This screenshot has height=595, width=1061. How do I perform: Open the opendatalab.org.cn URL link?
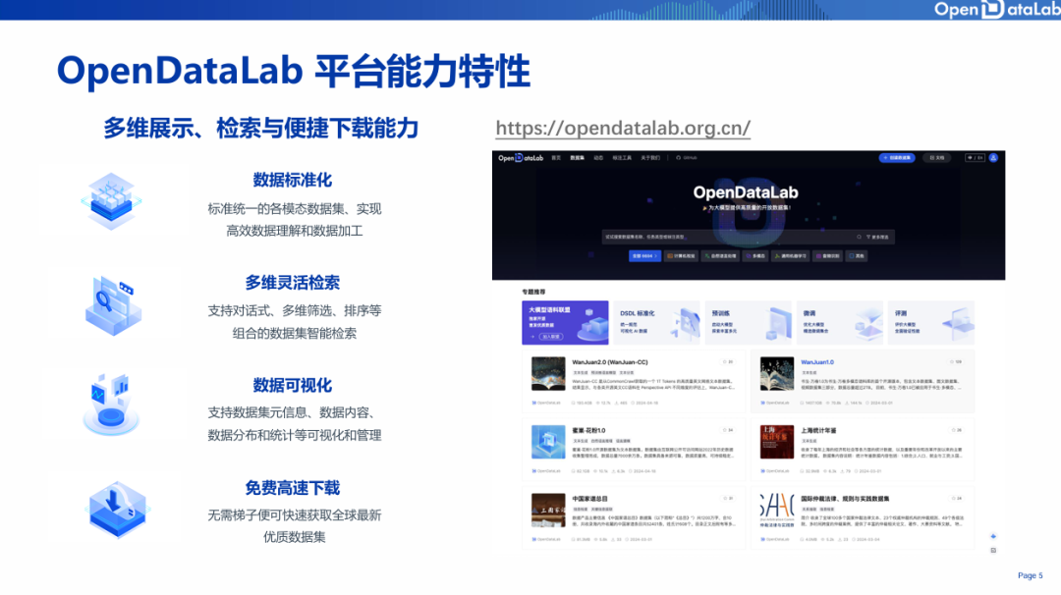pyautogui.click(x=623, y=128)
